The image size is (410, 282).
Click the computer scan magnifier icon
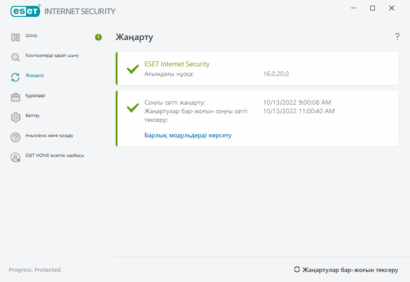15,57
